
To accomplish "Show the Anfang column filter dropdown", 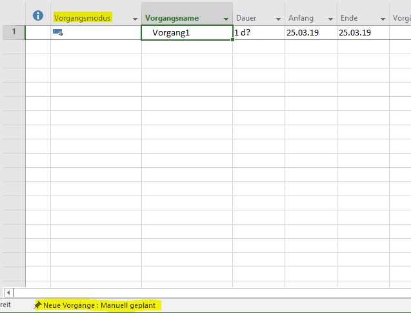I will pyautogui.click(x=330, y=19).
